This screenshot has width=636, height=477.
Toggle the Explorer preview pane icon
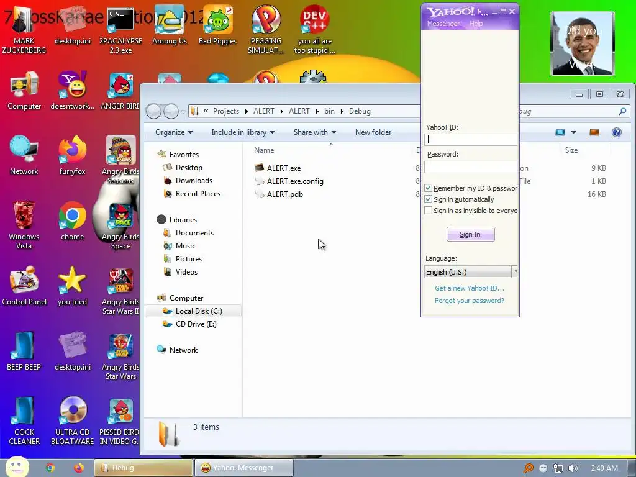pyautogui.click(x=594, y=132)
